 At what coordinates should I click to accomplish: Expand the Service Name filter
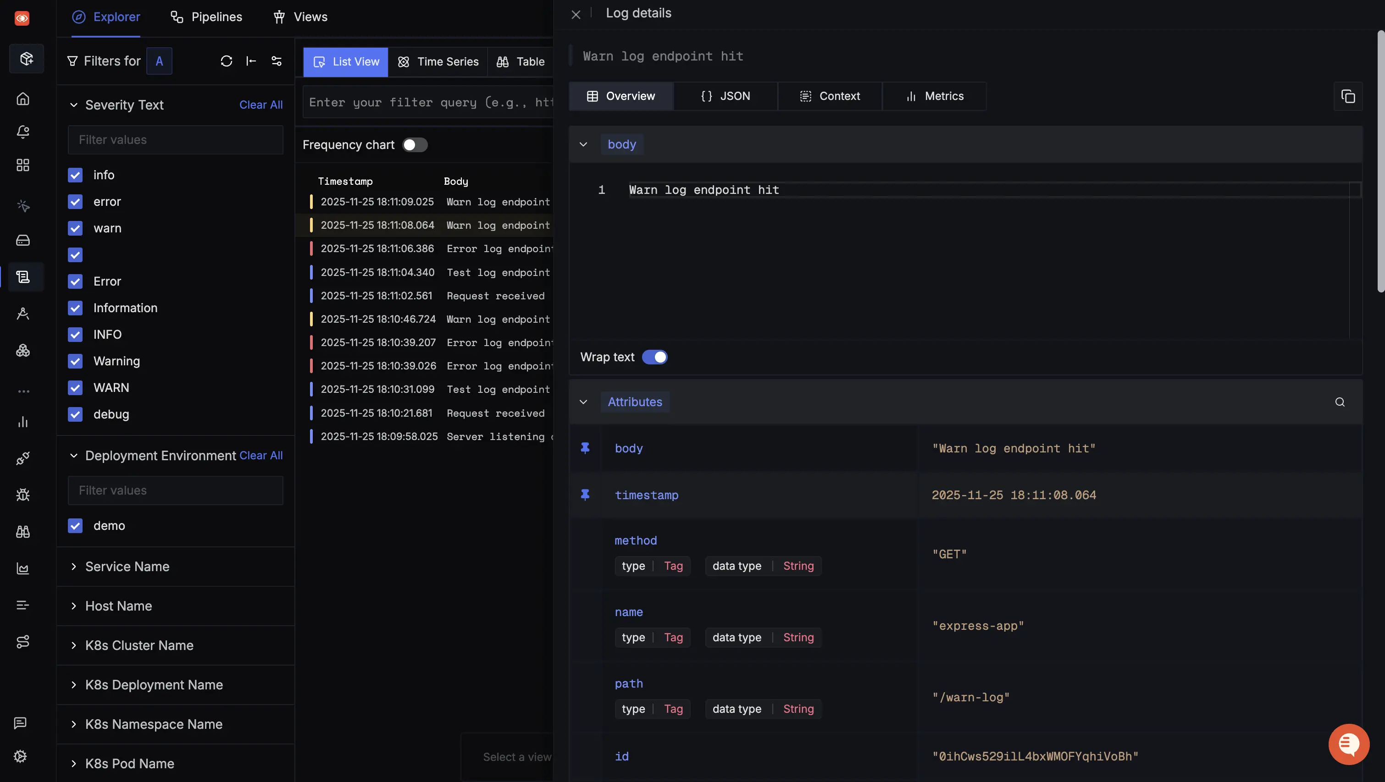[127, 567]
